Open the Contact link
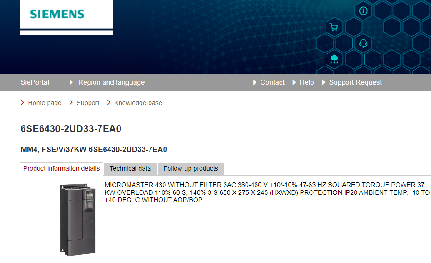The width and height of the screenshot is (431, 263). click(272, 82)
